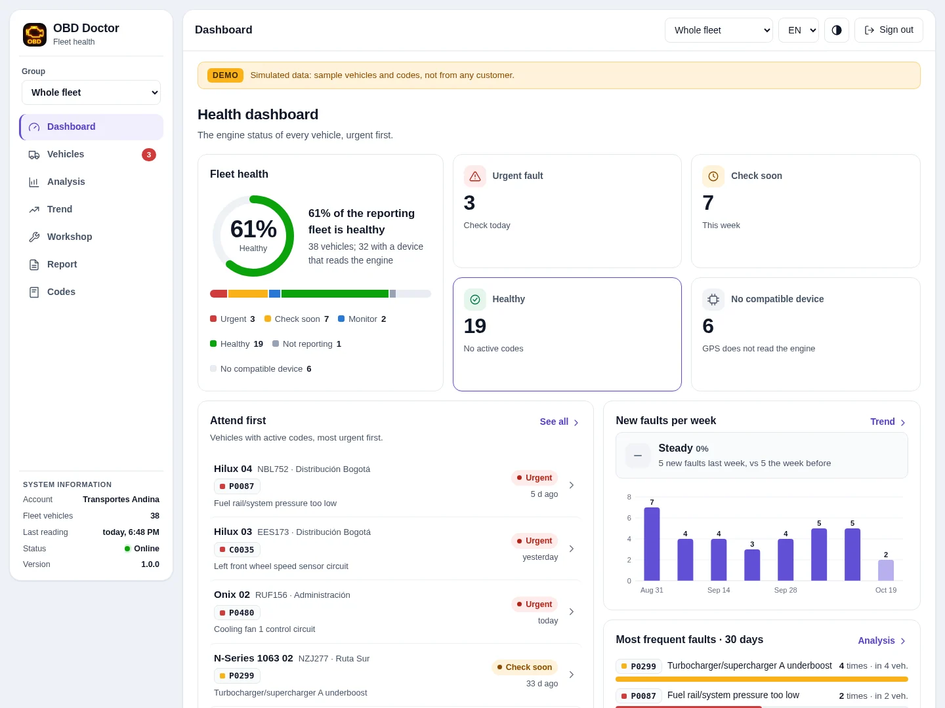This screenshot has width=945, height=708.
Task: Expand the N-Series 1063 02 row chevron
Action: pos(572,675)
